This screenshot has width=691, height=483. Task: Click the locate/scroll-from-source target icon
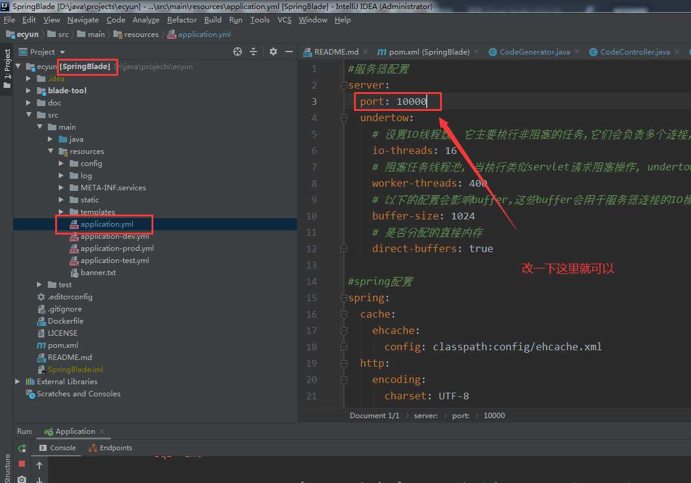coord(238,52)
